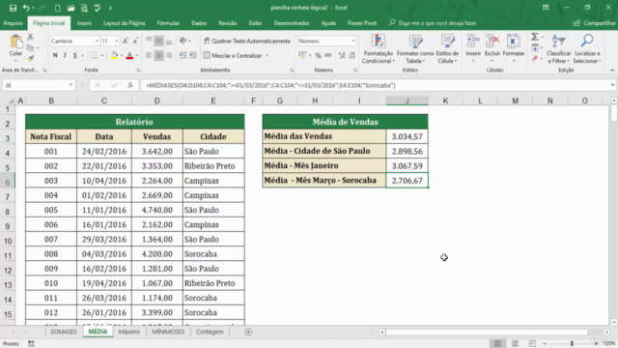Click the red font color swatch

(129, 56)
